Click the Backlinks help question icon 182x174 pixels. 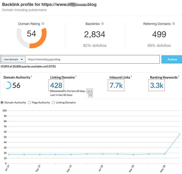[103, 24]
